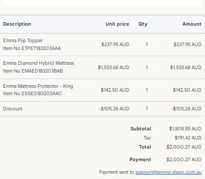The width and height of the screenshot is (205, 179).
Task: Click the Qty column header
Action: [143, 24]
